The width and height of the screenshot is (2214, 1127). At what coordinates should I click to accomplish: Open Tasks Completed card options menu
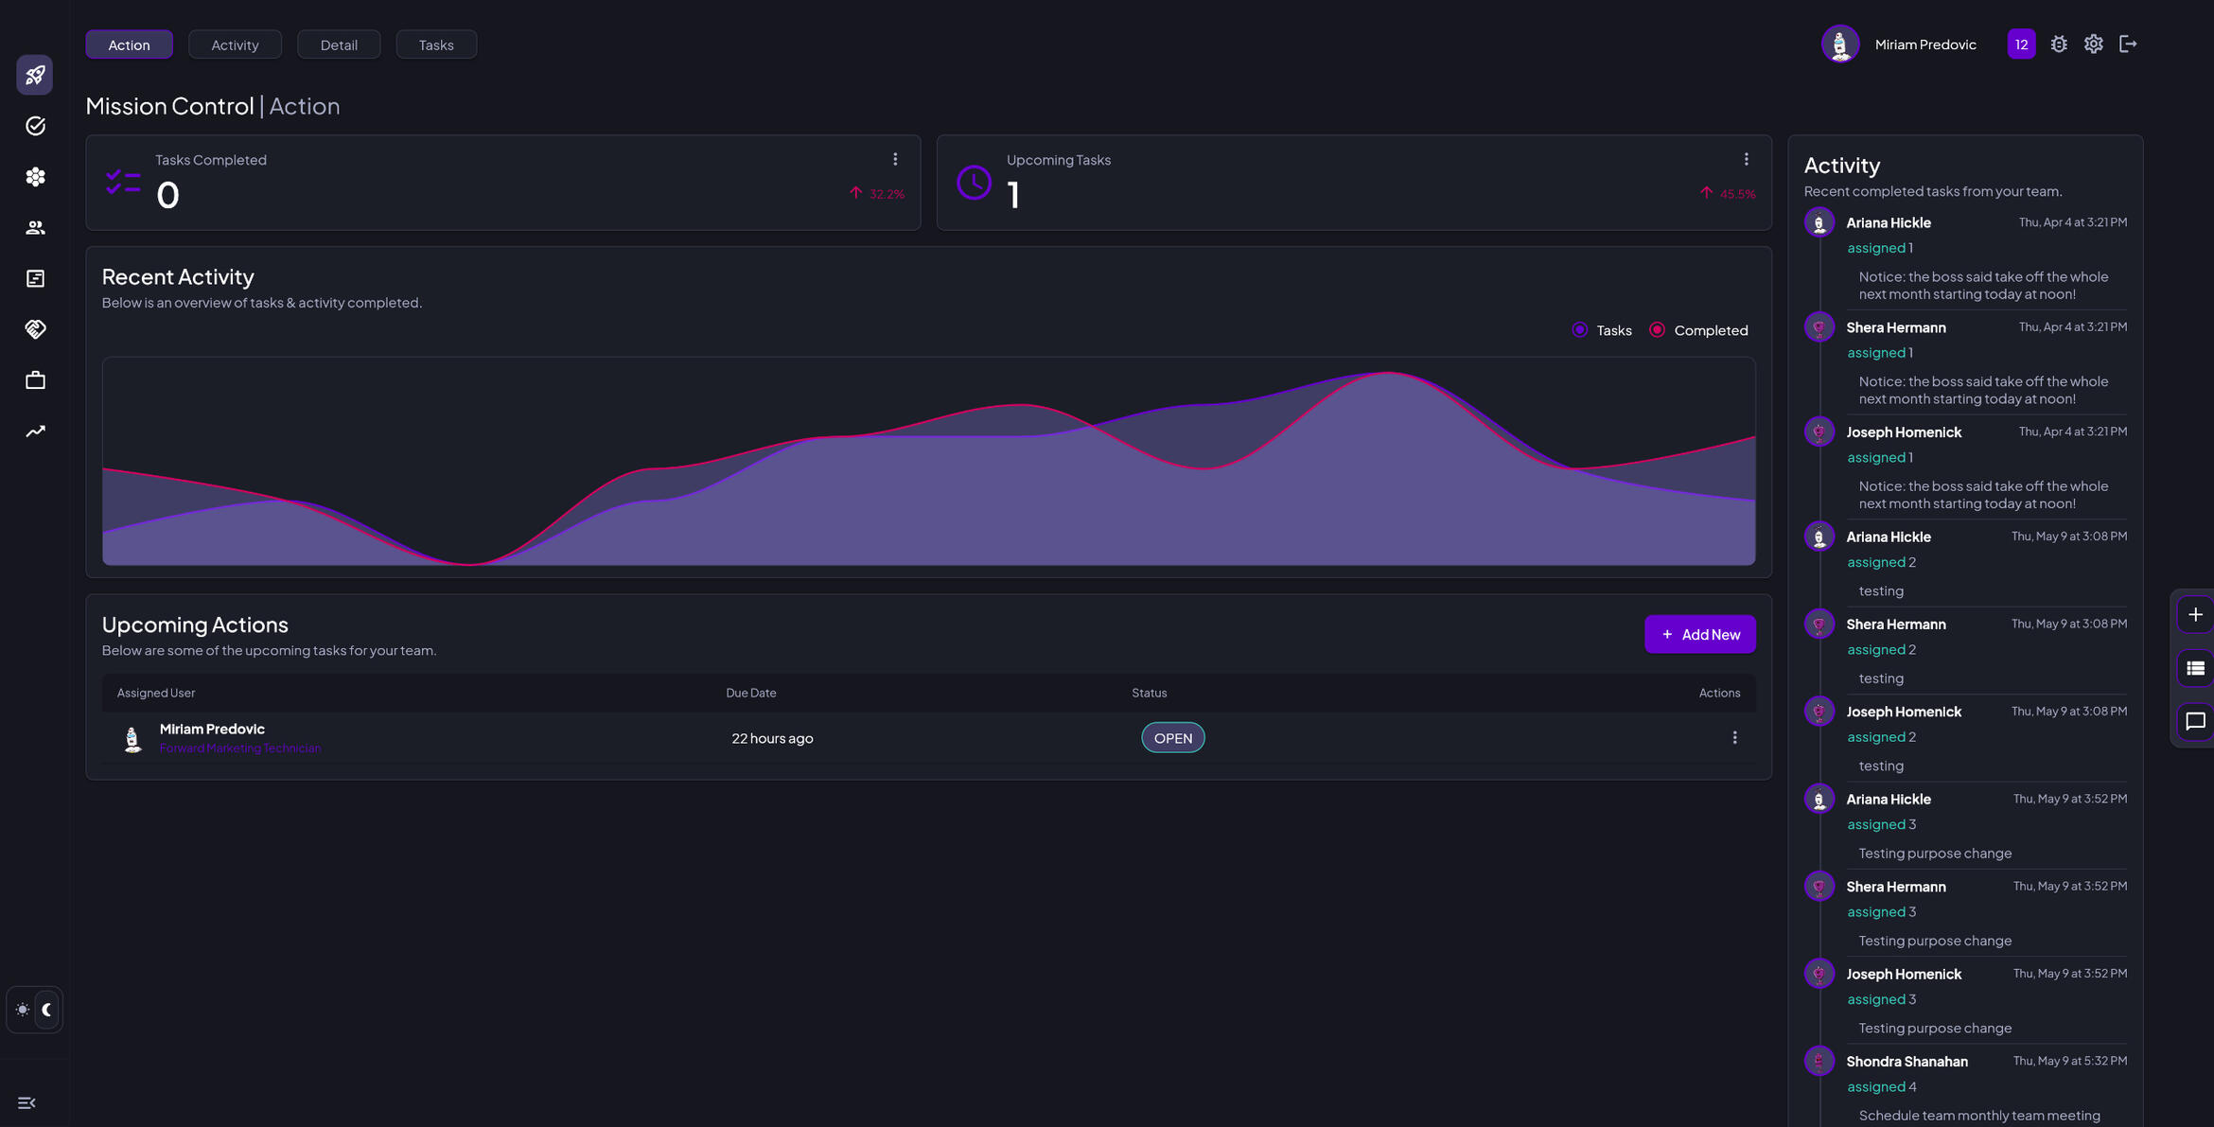895,160
